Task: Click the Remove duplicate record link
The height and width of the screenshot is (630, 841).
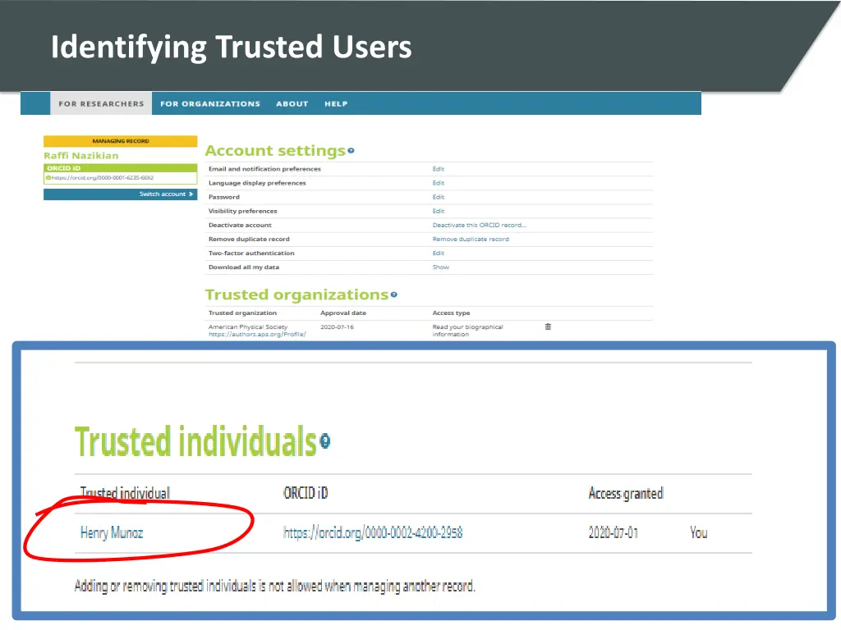Action: 471,239
